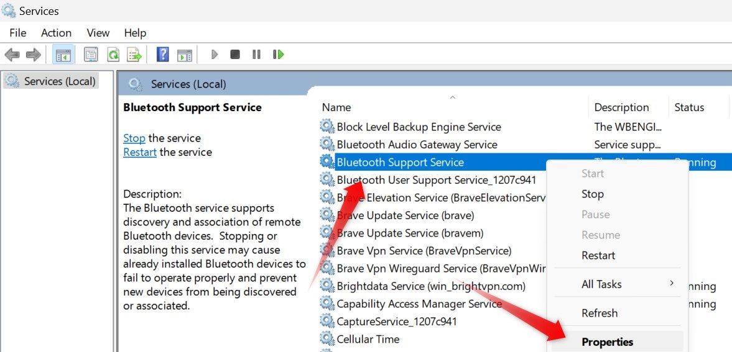Select Brave Vpn Wireguard Service row
This screenshot has height=352, width=732.
441,269
